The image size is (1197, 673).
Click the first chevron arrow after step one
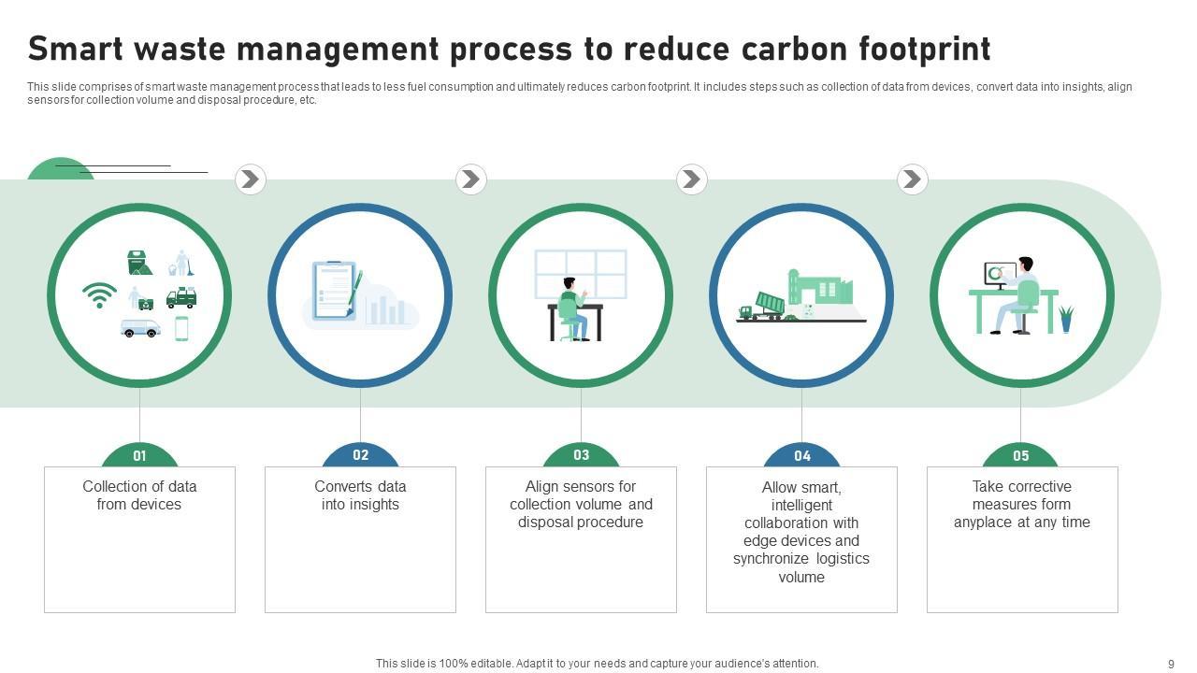point(250,179)
